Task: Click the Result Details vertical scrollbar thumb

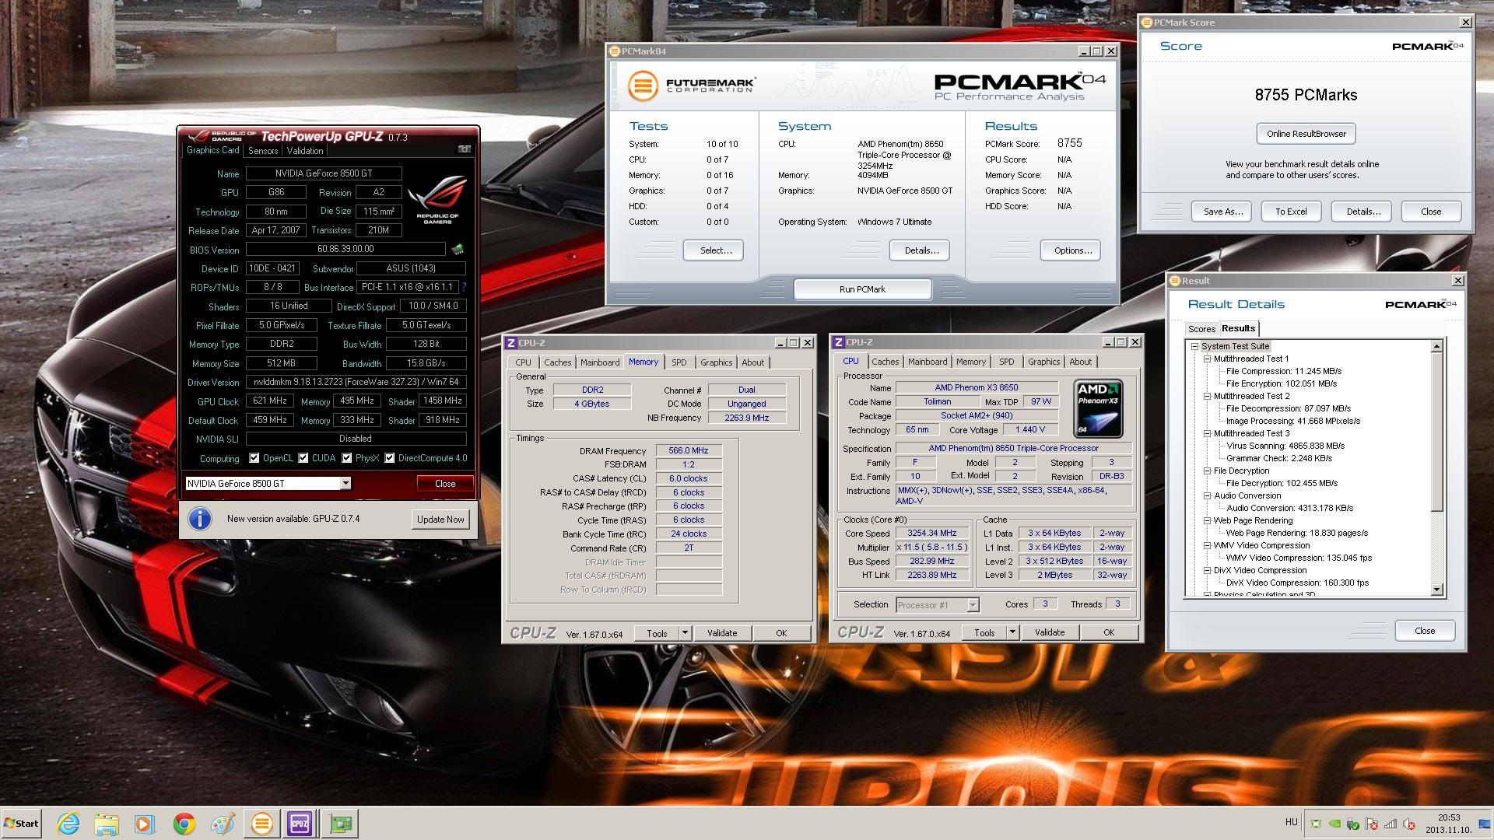Action: pyautogui.click(x=1437, y=432)
